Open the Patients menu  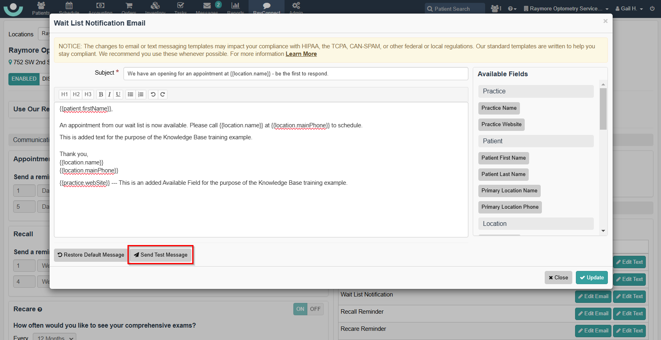pyautogui.click(x=41, y=8)
